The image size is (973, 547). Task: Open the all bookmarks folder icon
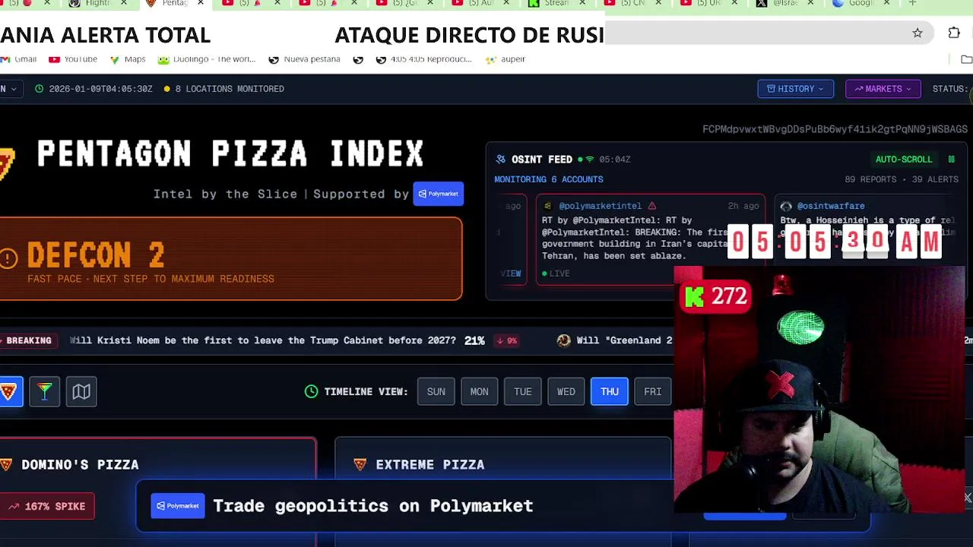point(966,59)
